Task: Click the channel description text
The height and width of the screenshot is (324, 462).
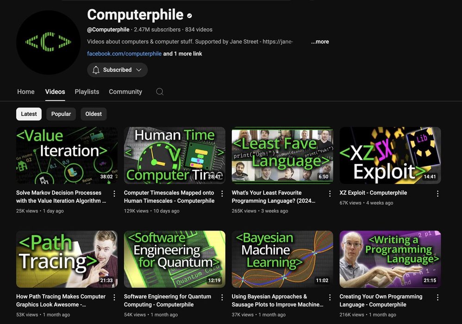Action: tap(190, 42)
